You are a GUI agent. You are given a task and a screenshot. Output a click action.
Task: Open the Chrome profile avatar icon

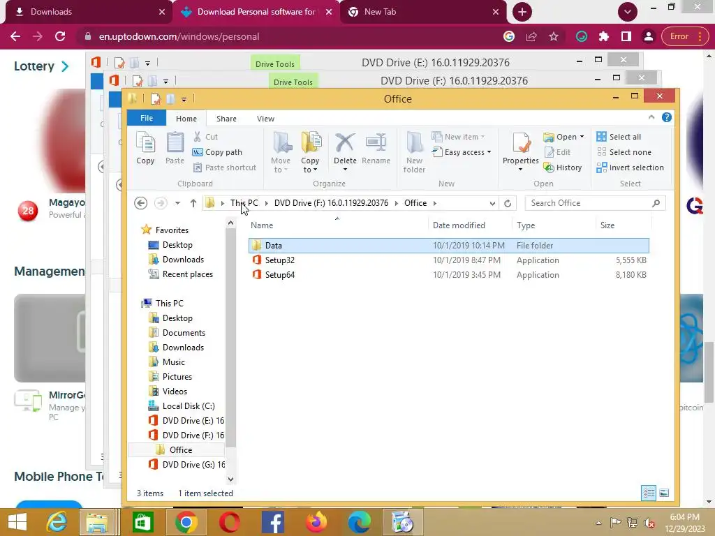648,36
